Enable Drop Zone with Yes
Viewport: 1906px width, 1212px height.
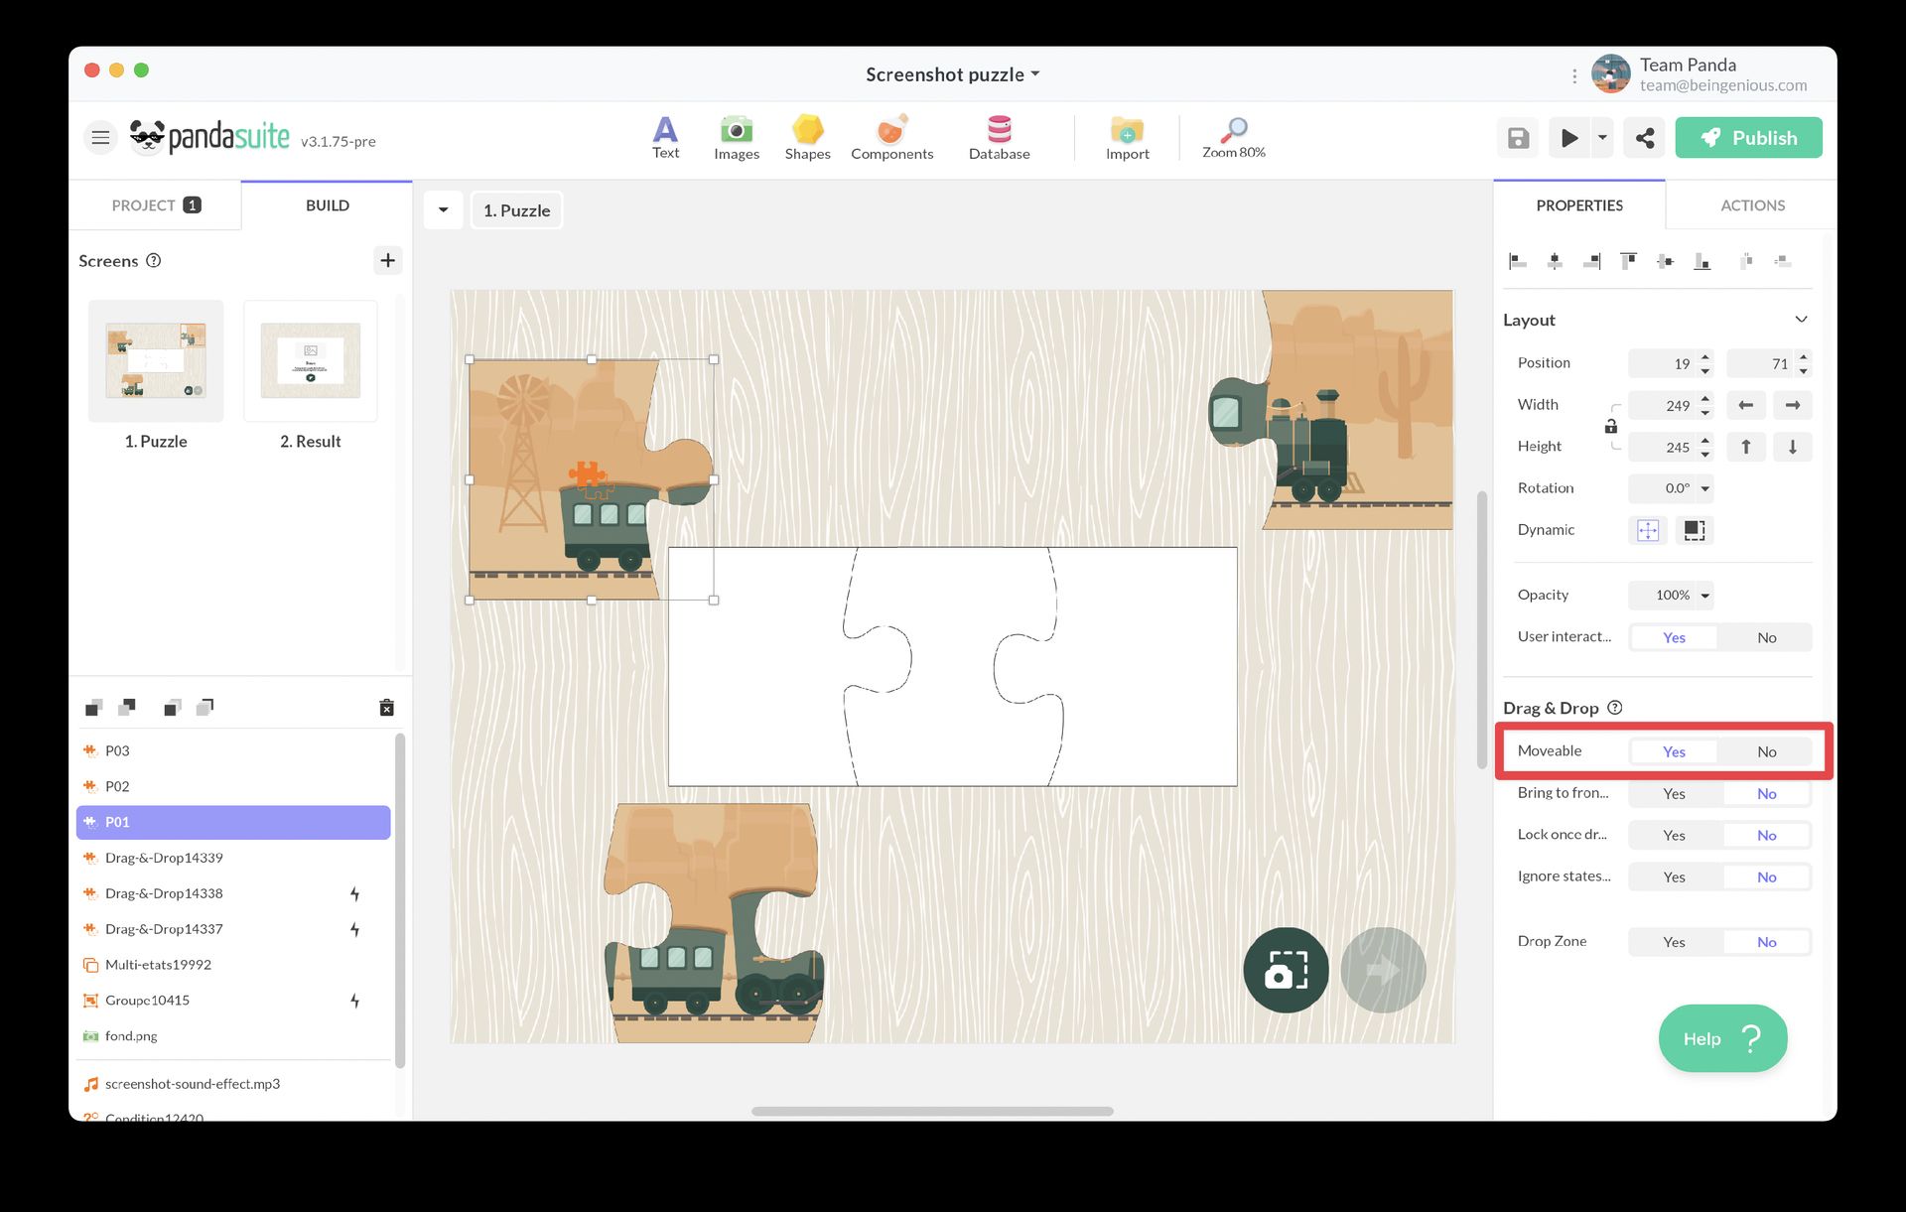pos(1674,942)
